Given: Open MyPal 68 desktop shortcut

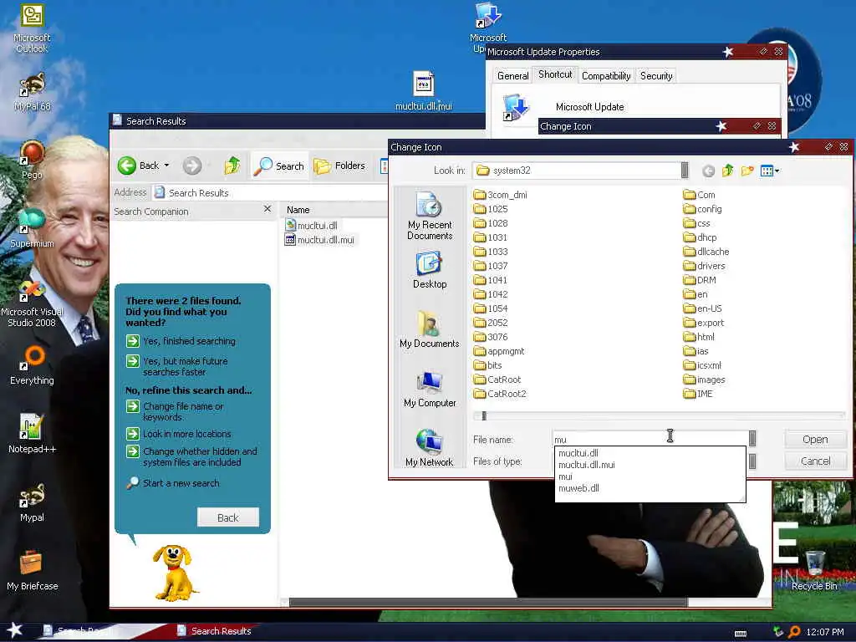Looking at the screenshot, I should coord(32,92).
